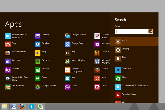
Task: Select Apps search scope
Action: tap(134, 41)
